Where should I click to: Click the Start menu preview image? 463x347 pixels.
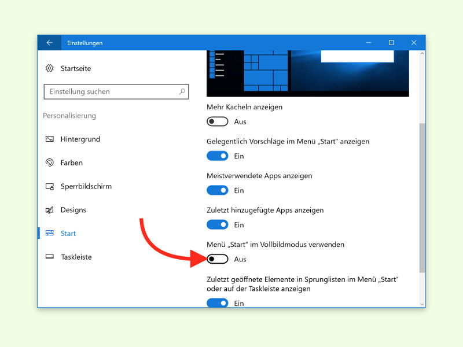point(308,73)
